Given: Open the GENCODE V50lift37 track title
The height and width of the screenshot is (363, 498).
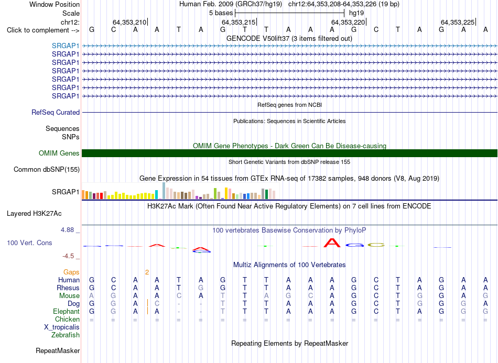Looking at the screenshot, I should tap(289, 39).
